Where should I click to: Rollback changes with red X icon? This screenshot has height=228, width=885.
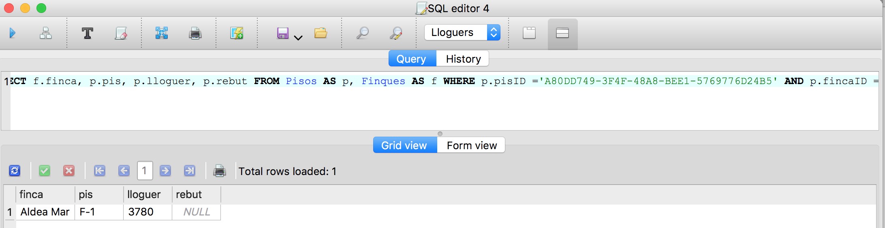point(69,171)
